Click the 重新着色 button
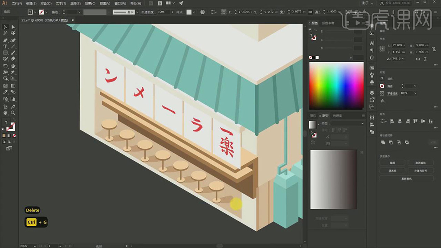The width and height of the screenshot is (441, 248). pyautogui.click(x=406, y=179)
